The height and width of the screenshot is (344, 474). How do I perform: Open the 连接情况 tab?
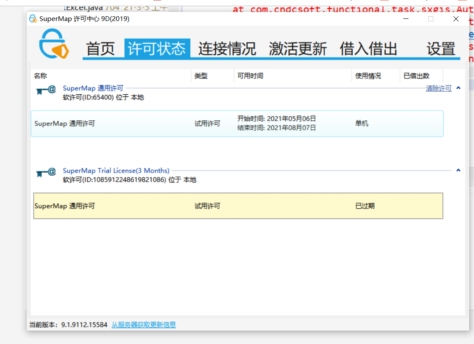coord(227,49)
